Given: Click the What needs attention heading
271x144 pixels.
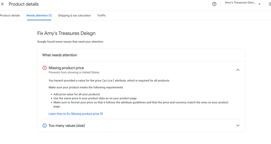Looking at the screenshot, I should pos(59,55).
